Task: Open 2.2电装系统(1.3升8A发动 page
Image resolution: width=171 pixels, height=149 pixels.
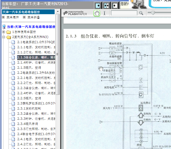Action: [x=36, y=73]
